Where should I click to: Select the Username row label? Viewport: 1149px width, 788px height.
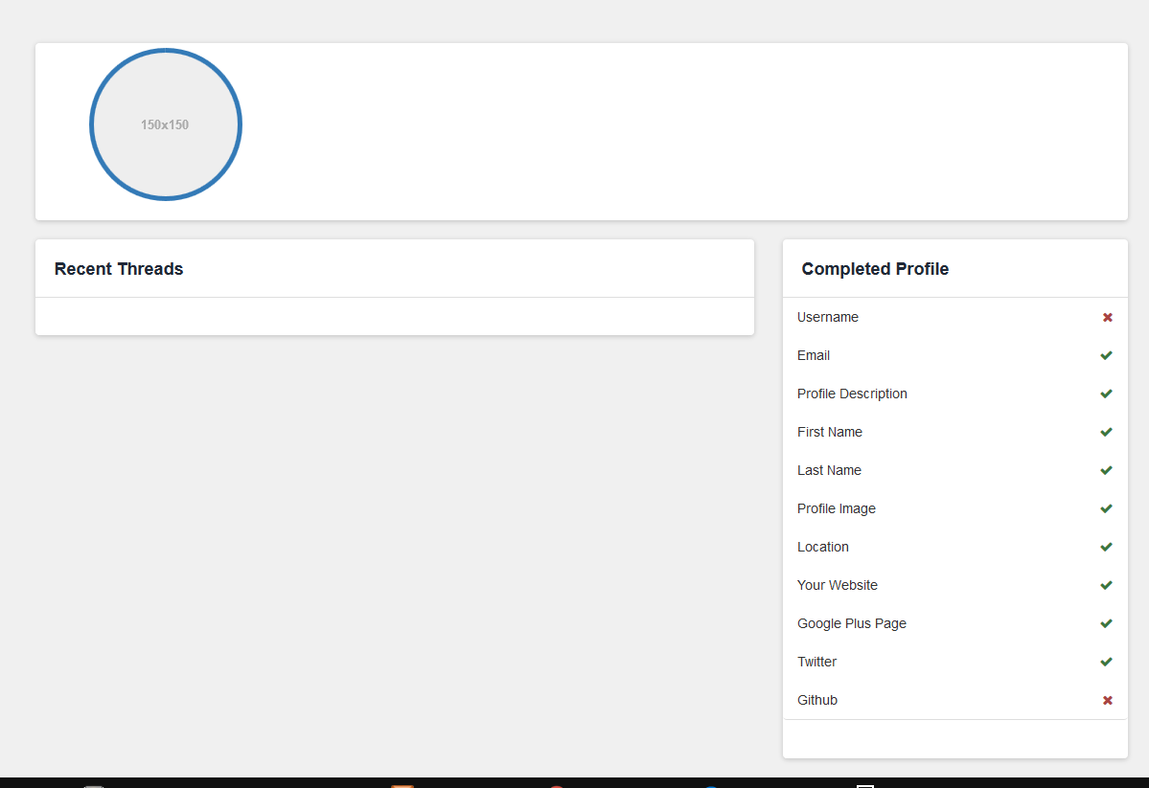coord(827,317)
